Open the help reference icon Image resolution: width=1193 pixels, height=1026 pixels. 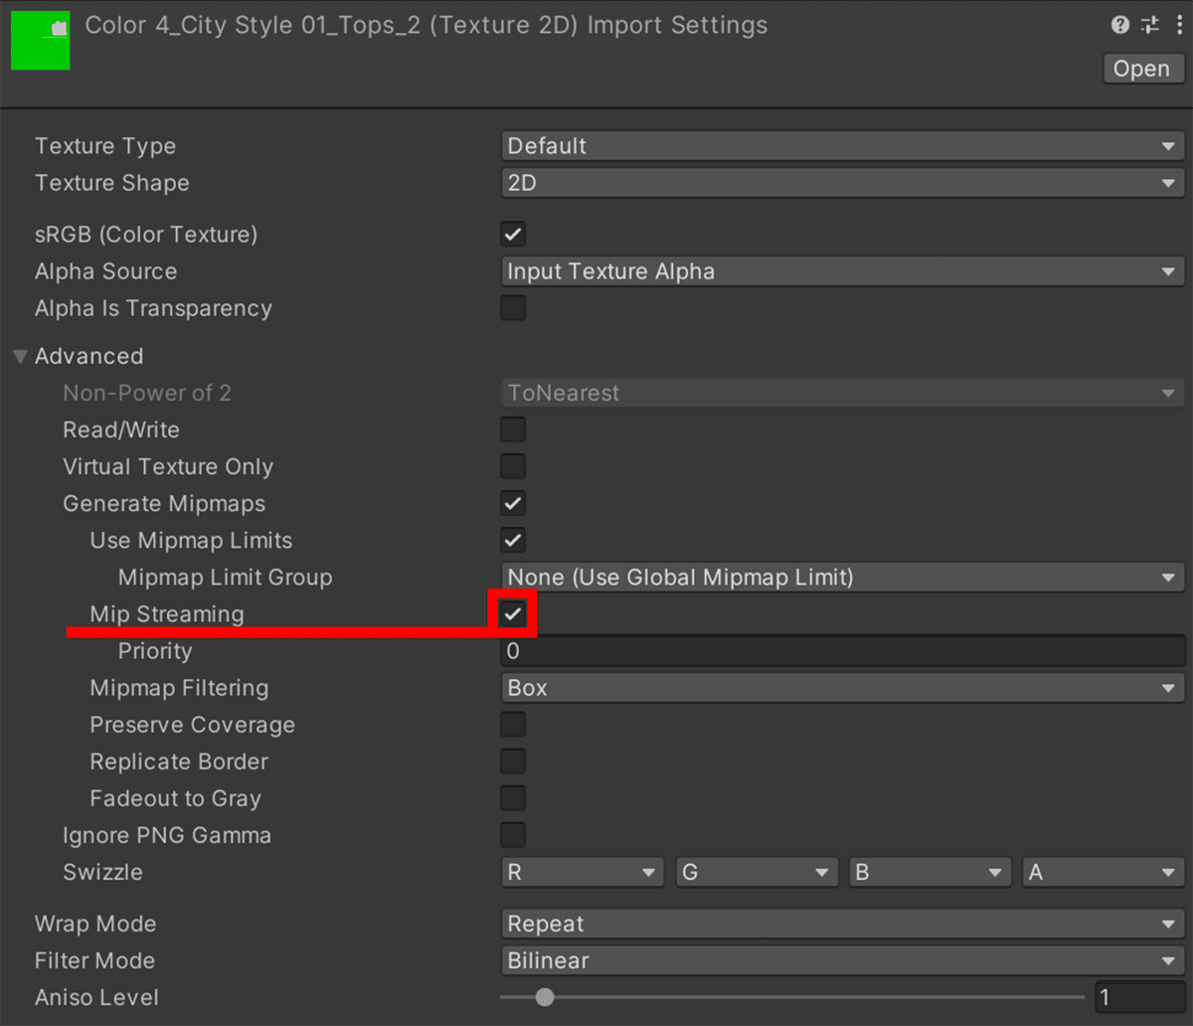pyautogui.click(x=1120, y=26)
